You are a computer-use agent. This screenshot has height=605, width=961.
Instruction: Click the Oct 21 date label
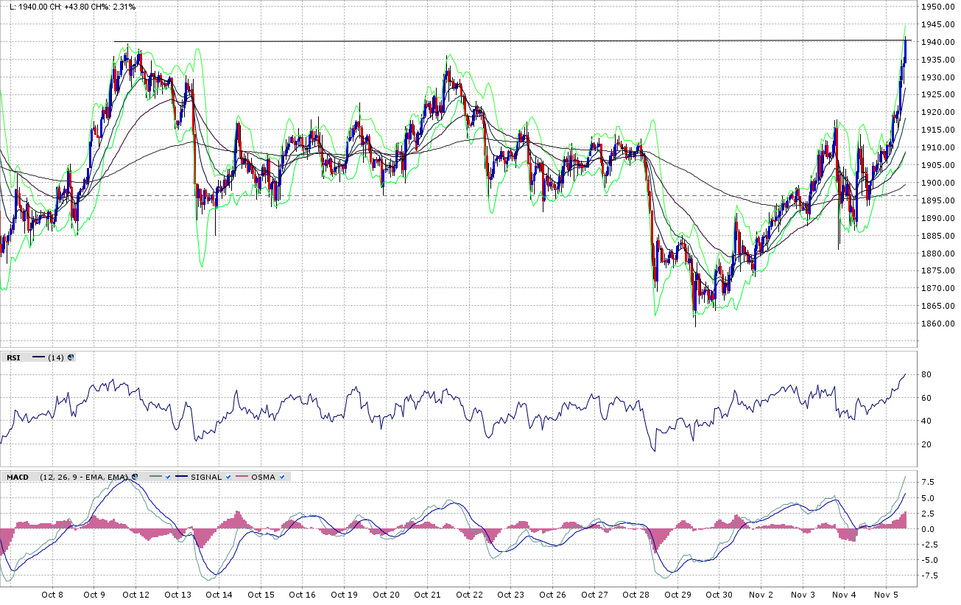(x=427, y=594)
